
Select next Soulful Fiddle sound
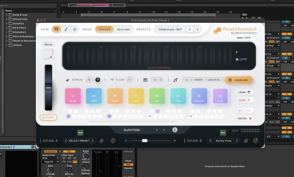(x=164, y=130)
